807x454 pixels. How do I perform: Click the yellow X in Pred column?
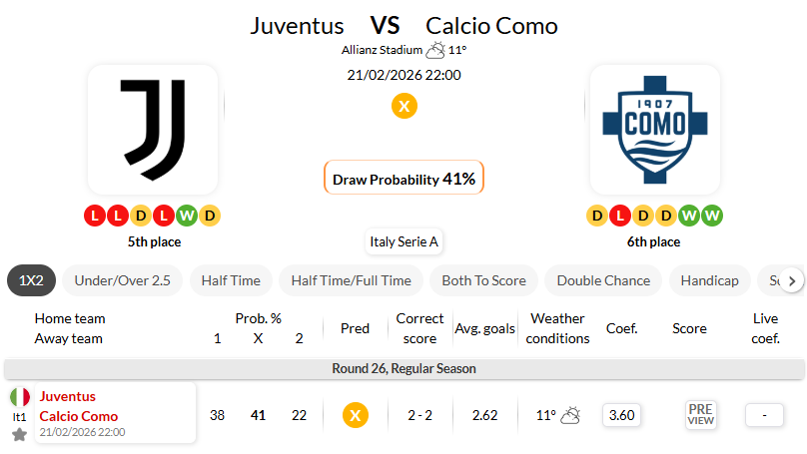[355, 415]
